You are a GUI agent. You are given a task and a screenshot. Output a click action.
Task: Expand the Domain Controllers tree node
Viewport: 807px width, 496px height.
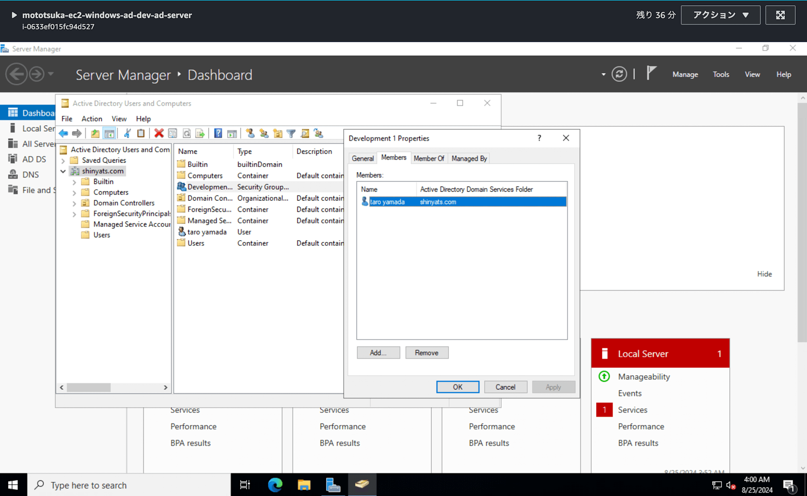74,203
